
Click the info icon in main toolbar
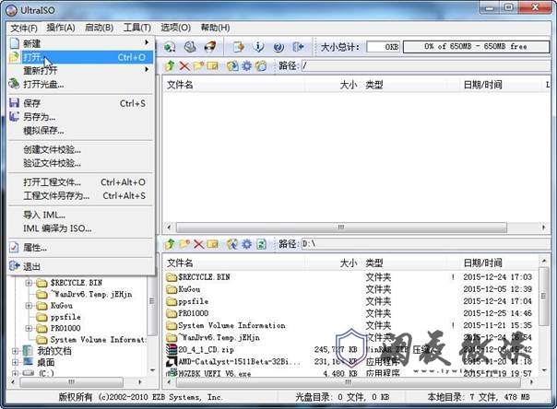coord(257,46)
